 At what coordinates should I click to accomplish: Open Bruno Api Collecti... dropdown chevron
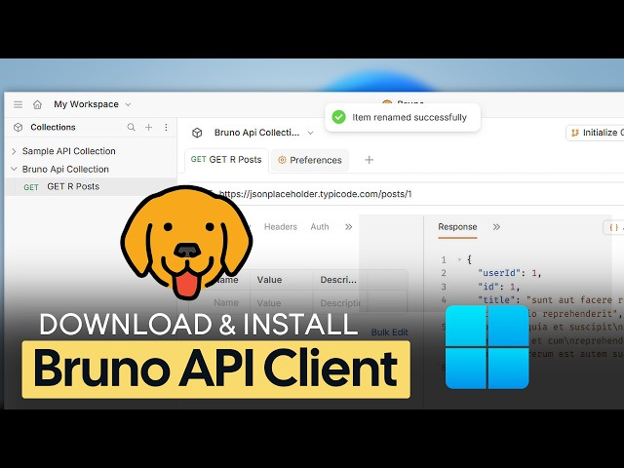310,133
